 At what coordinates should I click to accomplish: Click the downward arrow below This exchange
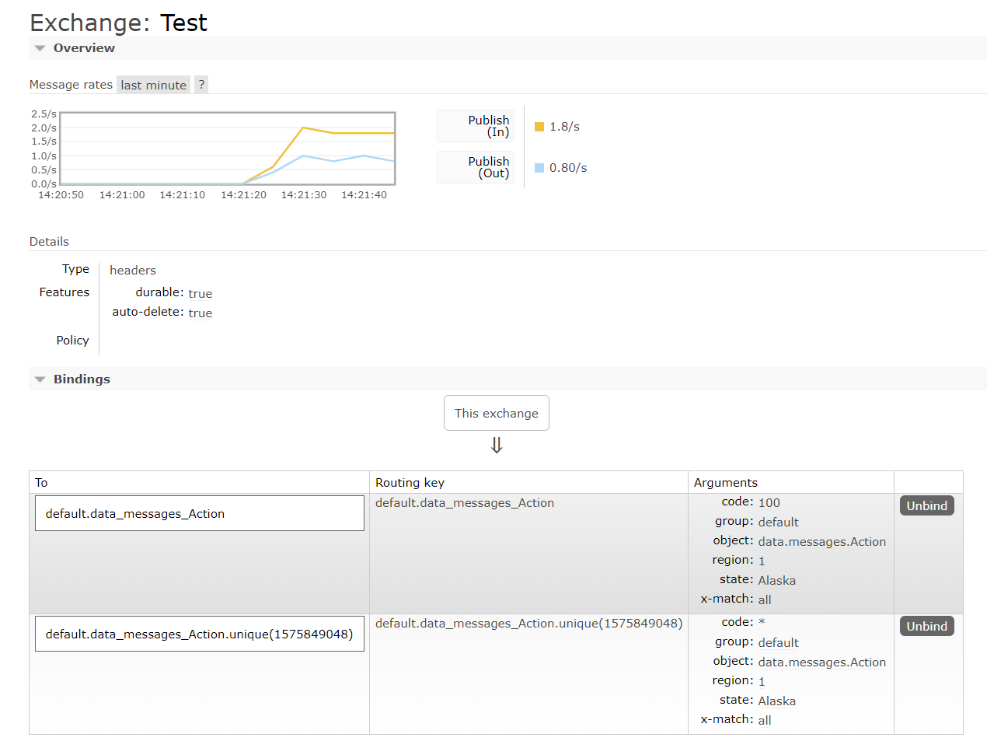coord(496,445)
